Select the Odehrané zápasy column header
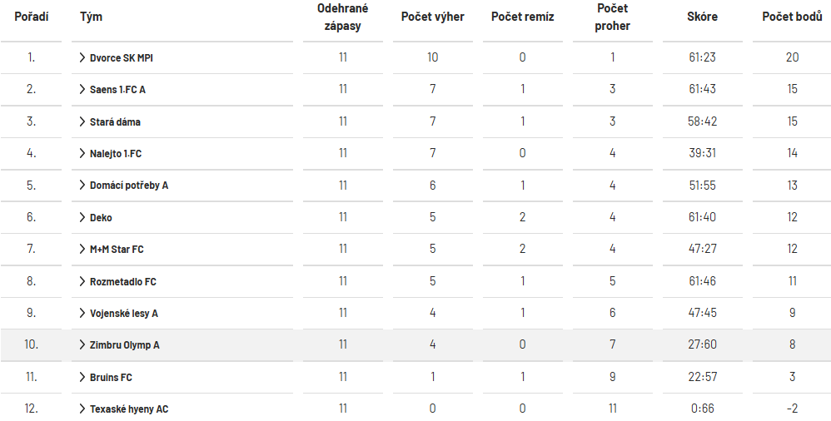Viewport: 831px width, 421px height. pyautogui.click(x=342, y=17)
